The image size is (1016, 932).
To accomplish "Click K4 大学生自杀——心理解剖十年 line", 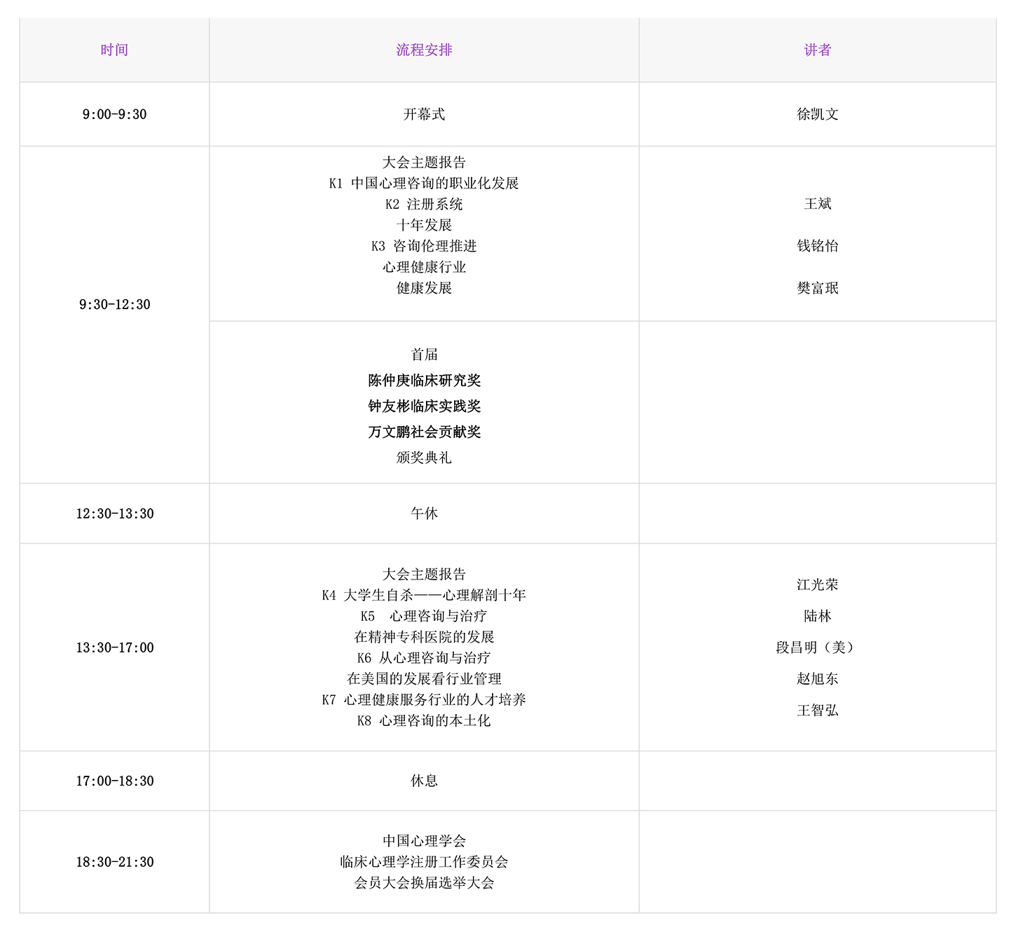I will 424,595.
